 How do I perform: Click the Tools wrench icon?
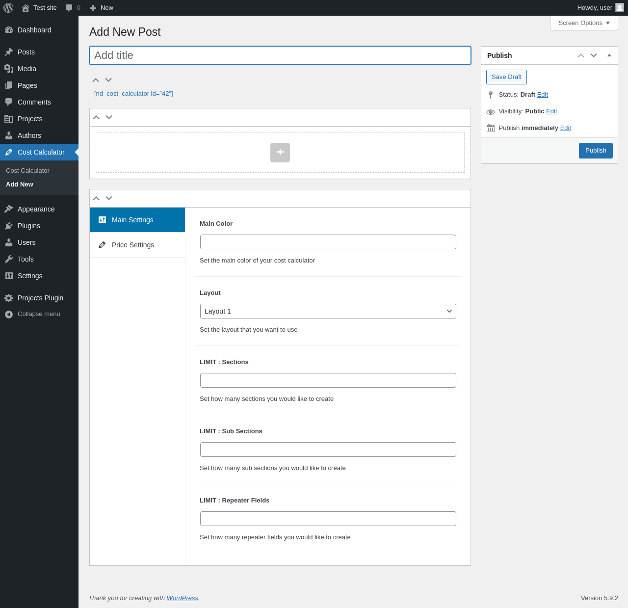pos(9,259)
